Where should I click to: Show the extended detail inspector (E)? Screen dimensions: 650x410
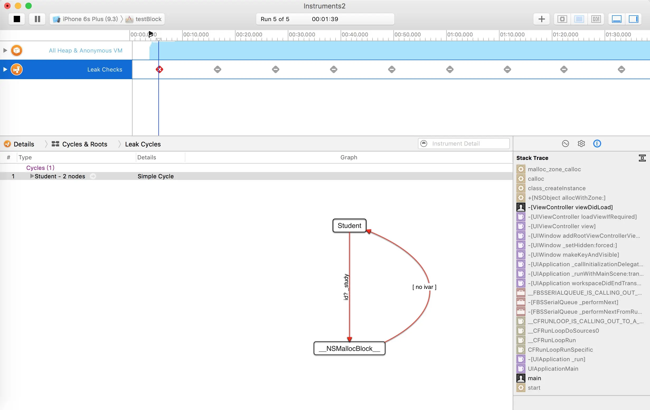point(597,144)
